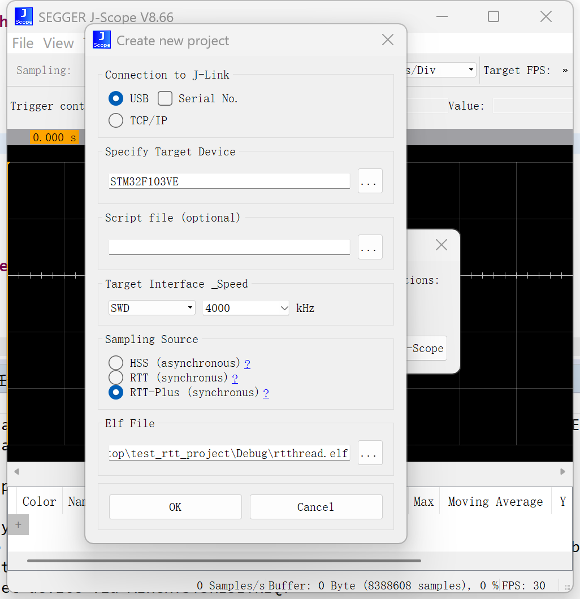The image size is (580, 599).
Task: Click the -Scope button in background dialog
Action: click(x=426, y=348)
